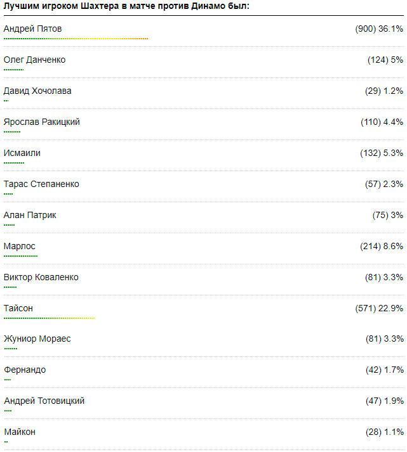Select the Тайсон poll entry
407x452 pixels.
coord(18,309)
